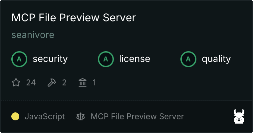Viewport: 253px width, 133px height.
Task: Click the star count 24
Action: click(x=31, y=82)
